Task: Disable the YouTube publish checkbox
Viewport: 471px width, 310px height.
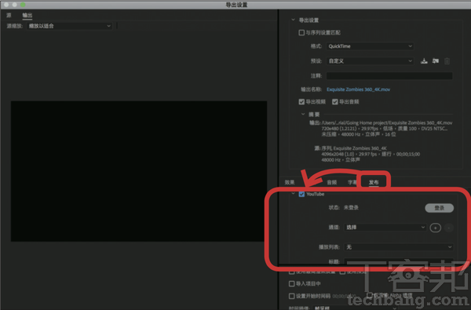Action: click(301, 194)
